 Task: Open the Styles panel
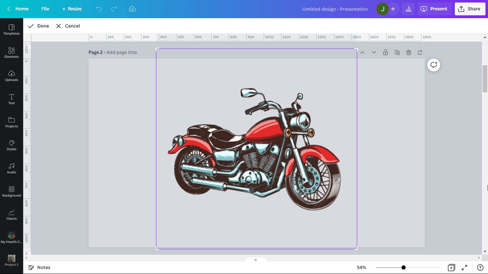11,145
